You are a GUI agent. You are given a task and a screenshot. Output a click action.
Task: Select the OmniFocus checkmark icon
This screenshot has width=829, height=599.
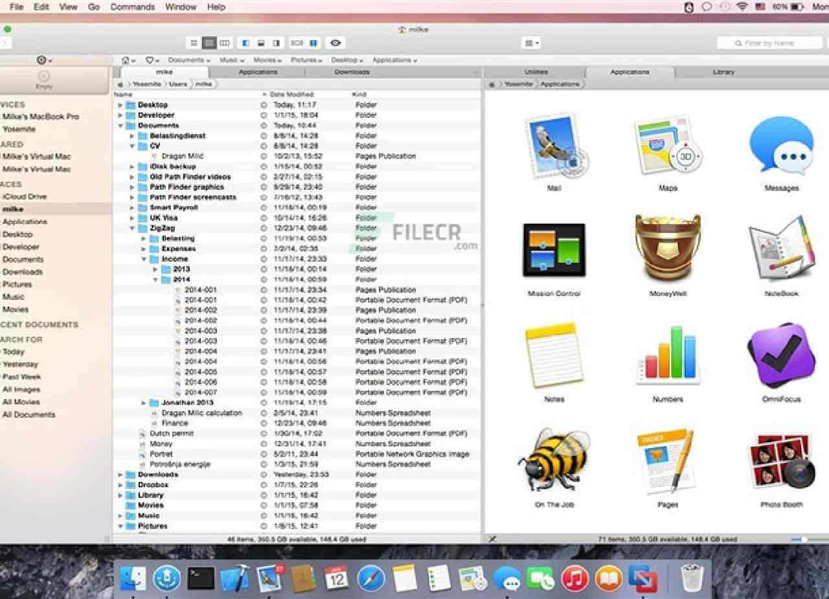click(x=781, y=356)
